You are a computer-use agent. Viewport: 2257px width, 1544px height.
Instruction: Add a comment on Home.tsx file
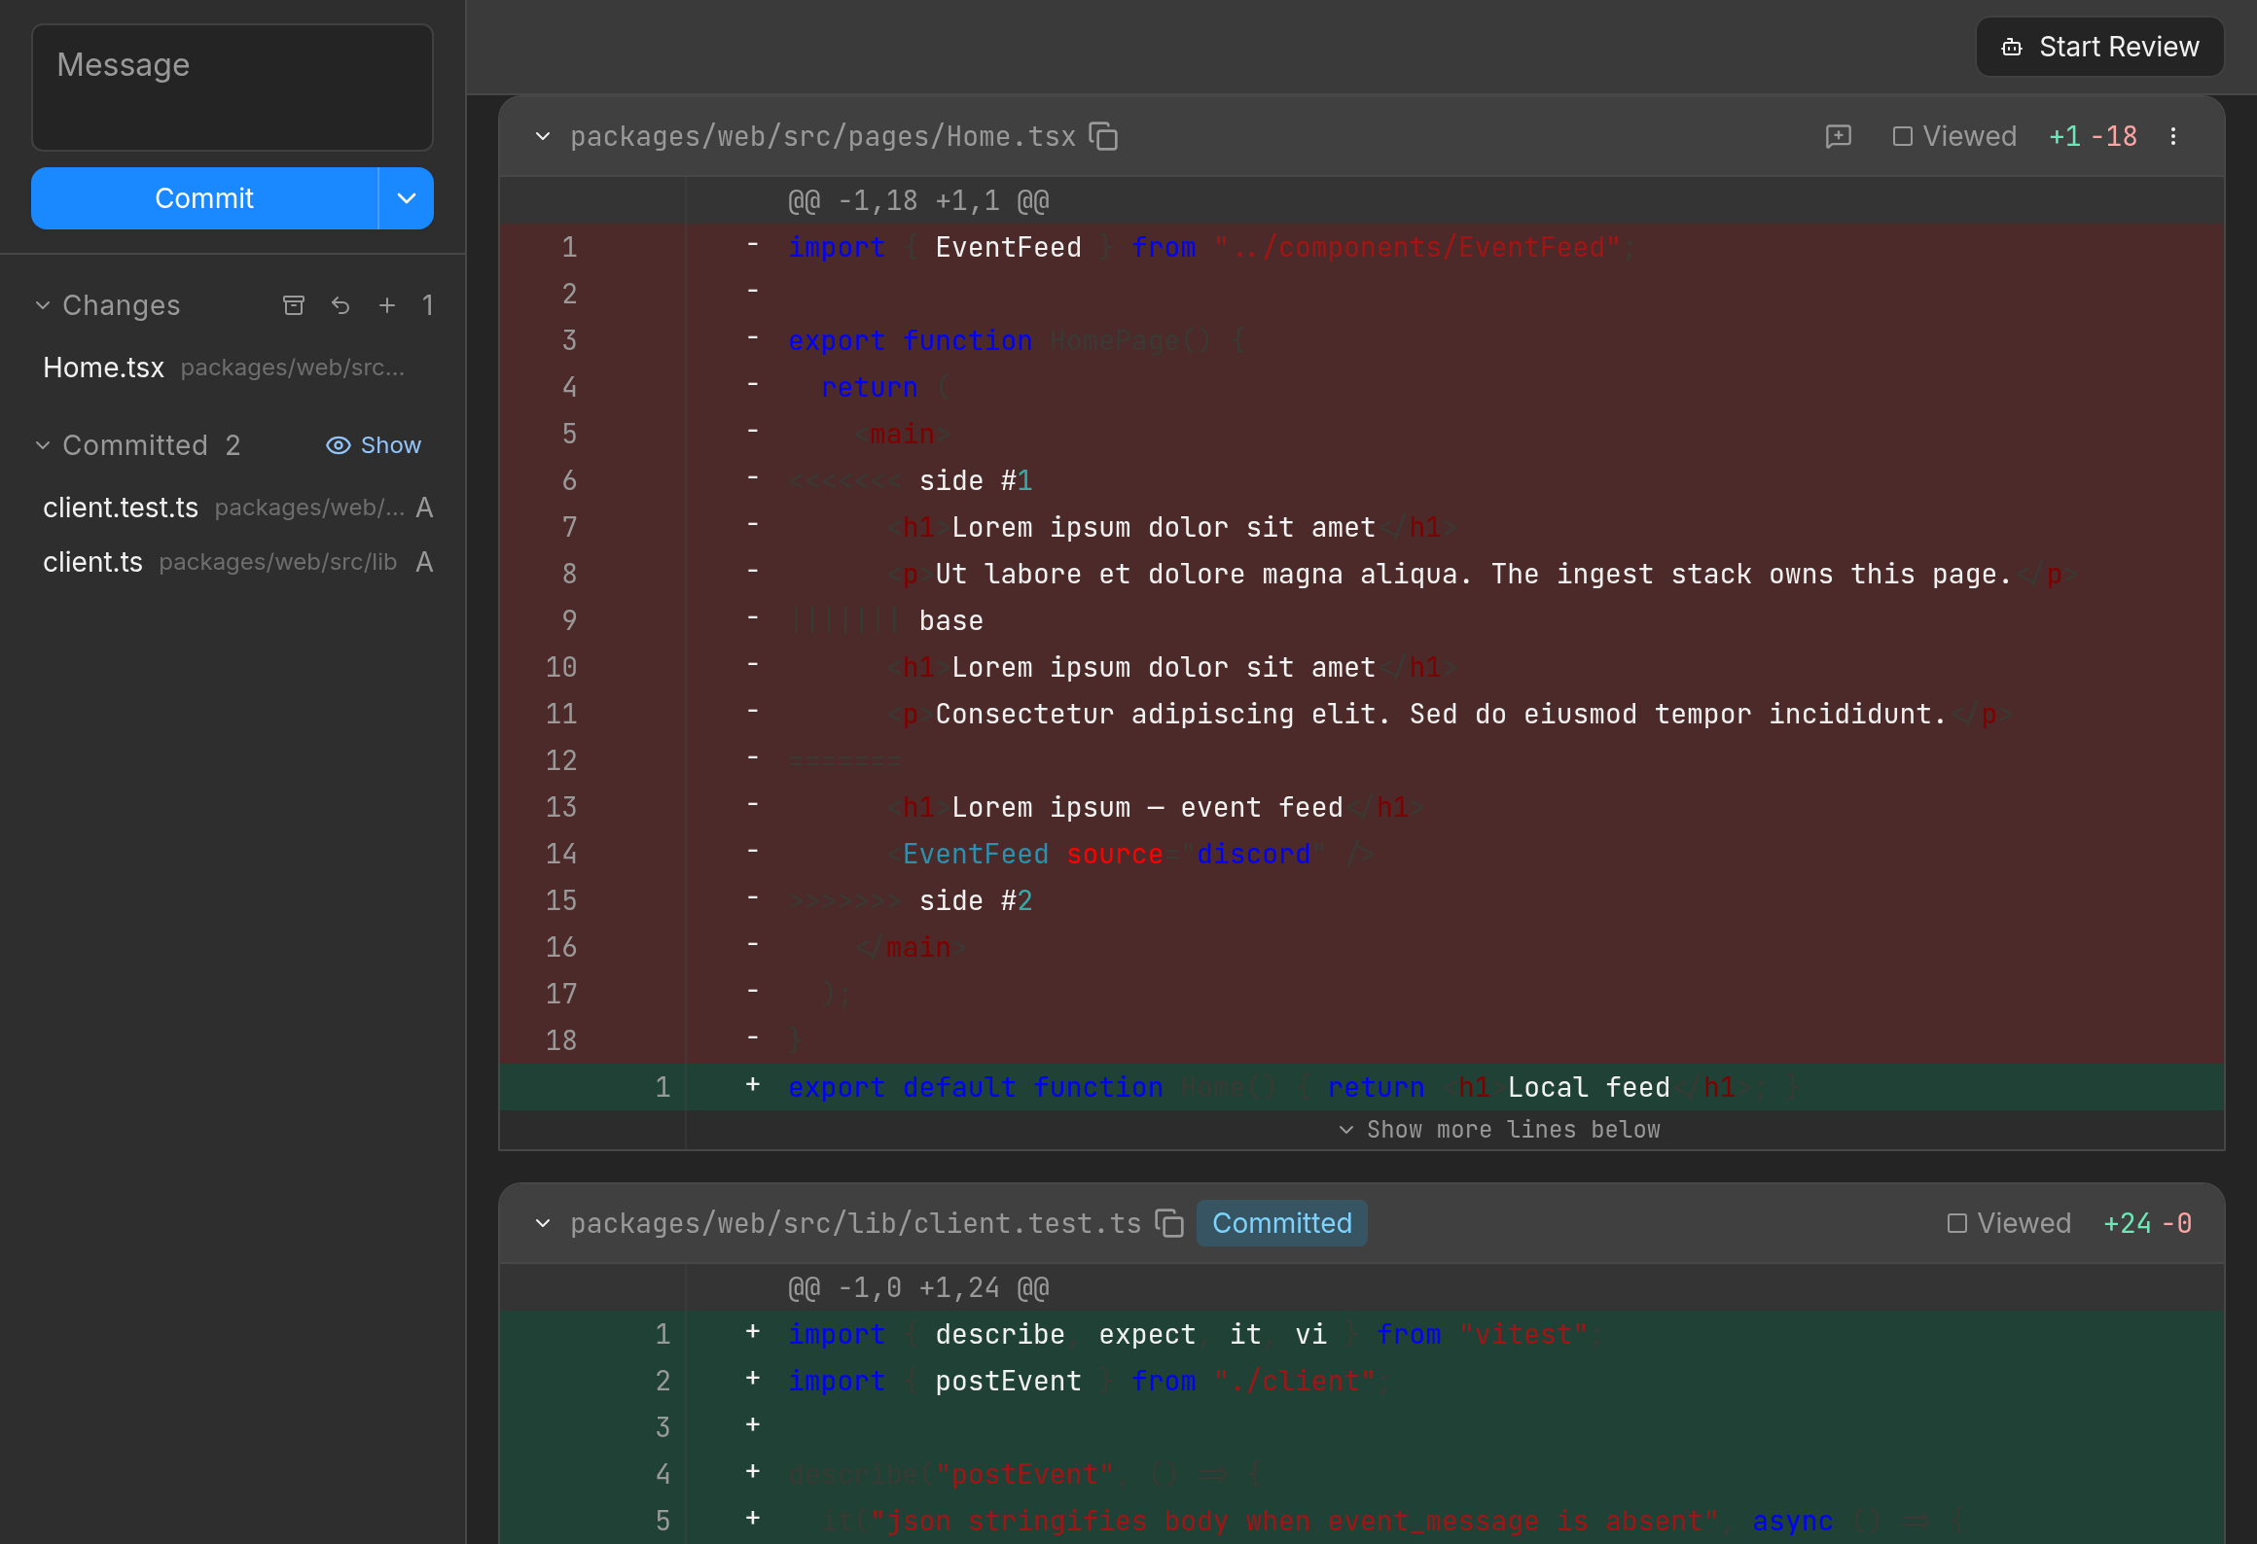[1838, 137]
